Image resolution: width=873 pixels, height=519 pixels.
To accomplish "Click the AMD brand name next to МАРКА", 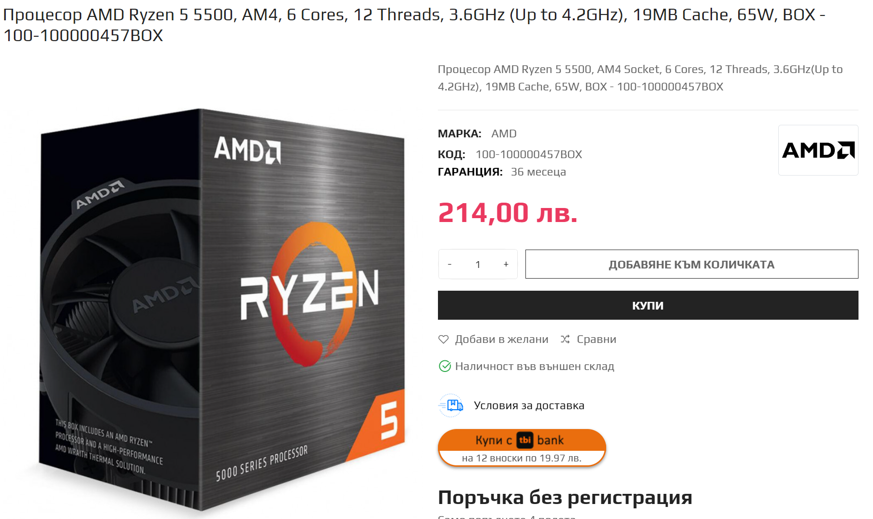I will [x=504, y=133].
